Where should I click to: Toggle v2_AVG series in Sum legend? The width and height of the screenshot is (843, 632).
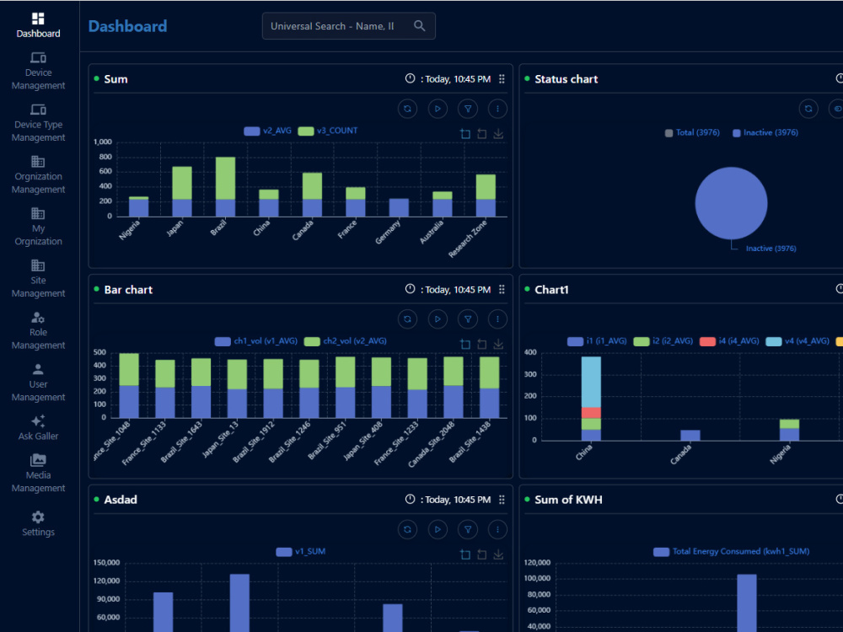pos(268,131)
